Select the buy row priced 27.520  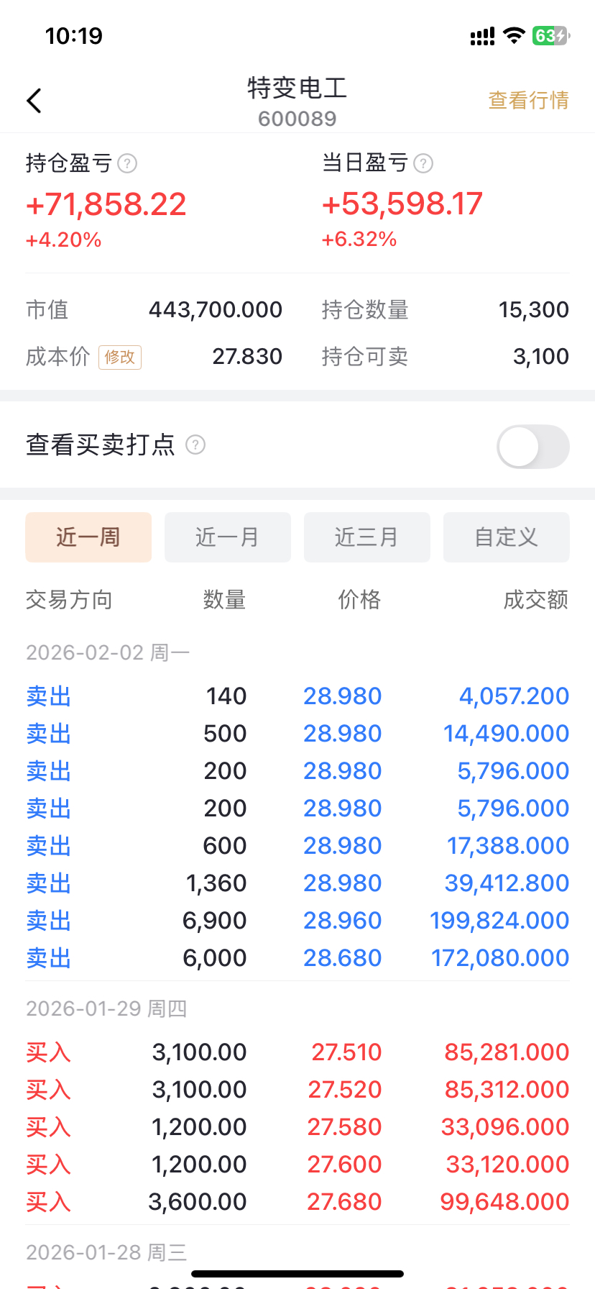297,1090
